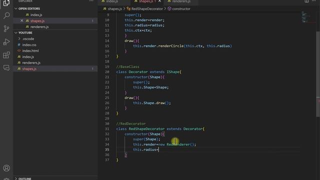Click super(Shape) on line 33
This screenshot has width=320, height=180.
tap(146, 139)
